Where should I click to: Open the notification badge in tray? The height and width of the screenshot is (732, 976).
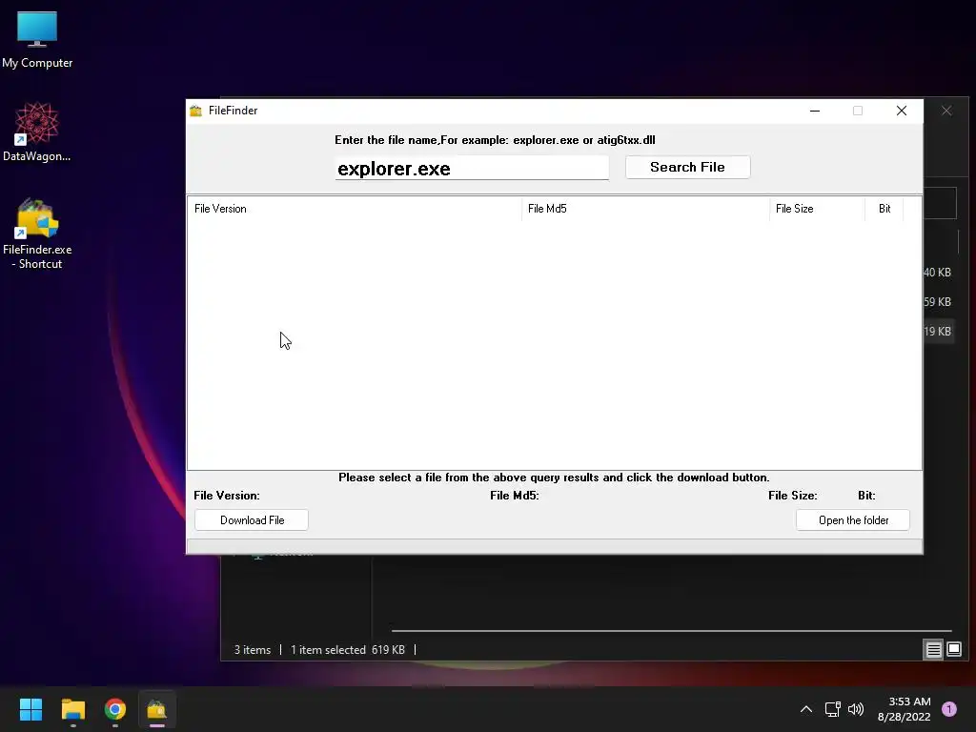[x=949, y=709]
